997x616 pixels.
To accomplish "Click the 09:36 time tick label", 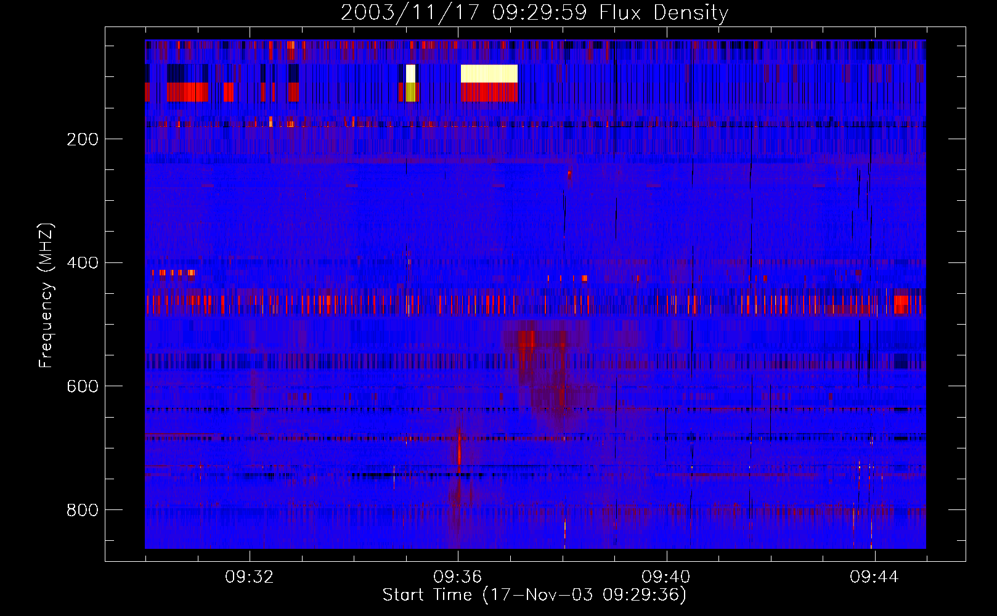I will click(x=458, y=577).
